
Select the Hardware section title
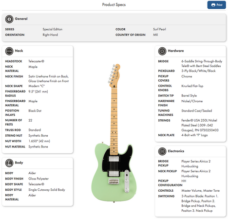[x=176, y=51]
